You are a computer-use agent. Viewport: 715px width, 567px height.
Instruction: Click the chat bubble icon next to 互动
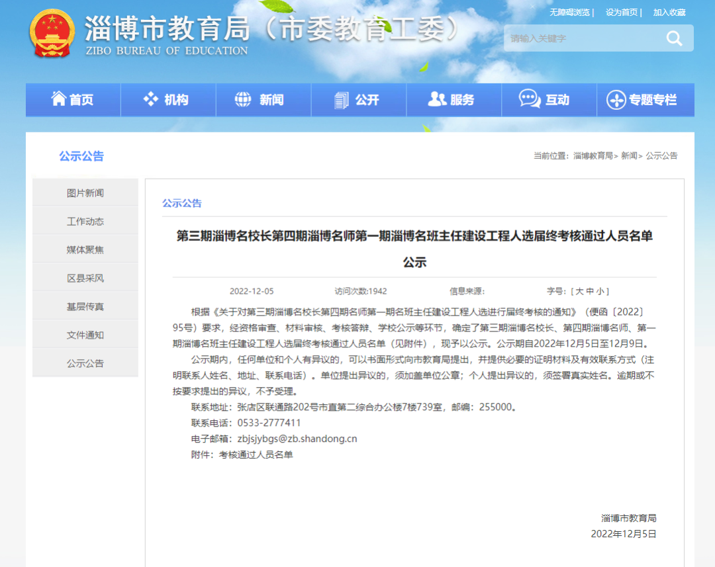tap(528, 99)
